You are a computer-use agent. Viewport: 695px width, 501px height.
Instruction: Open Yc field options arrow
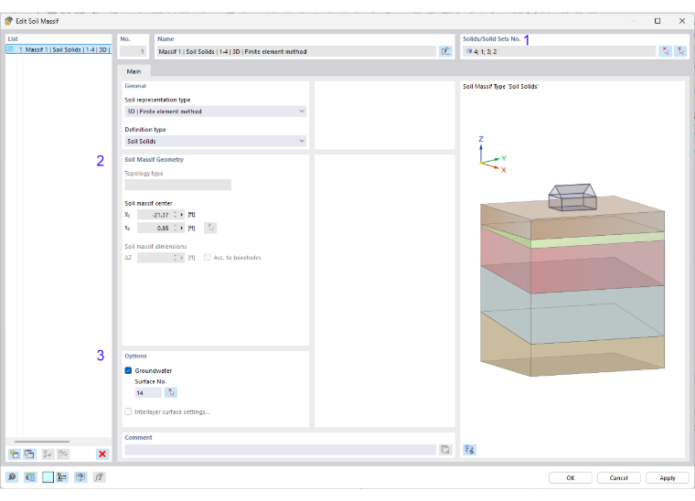(182, 228)
